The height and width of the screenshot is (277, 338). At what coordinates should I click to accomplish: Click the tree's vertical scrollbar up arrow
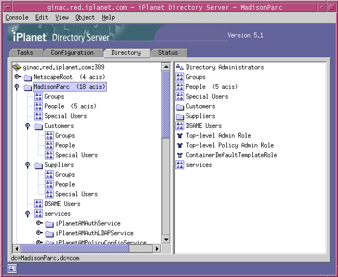pyautogui.click(x=166, y=67)
